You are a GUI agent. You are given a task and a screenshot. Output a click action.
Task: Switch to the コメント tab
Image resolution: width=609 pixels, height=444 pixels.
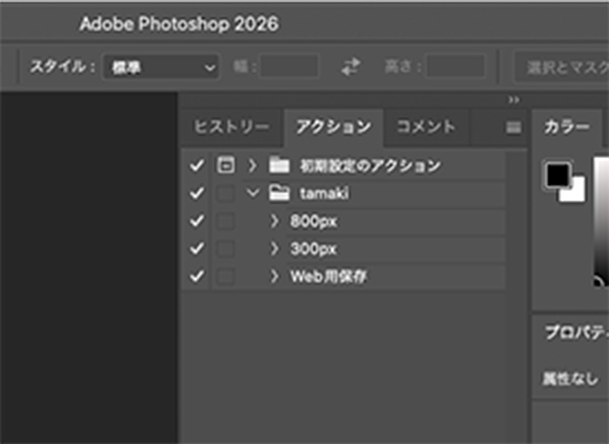point(426,127)
